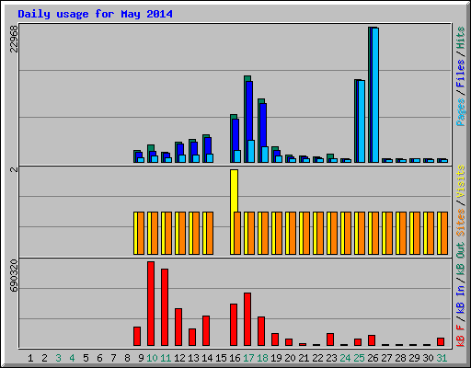Image resolution: width=471 pixels, height=368 pixels.
Task: Click the orange sites bar for day 31
Action: (x=444, y=233)
